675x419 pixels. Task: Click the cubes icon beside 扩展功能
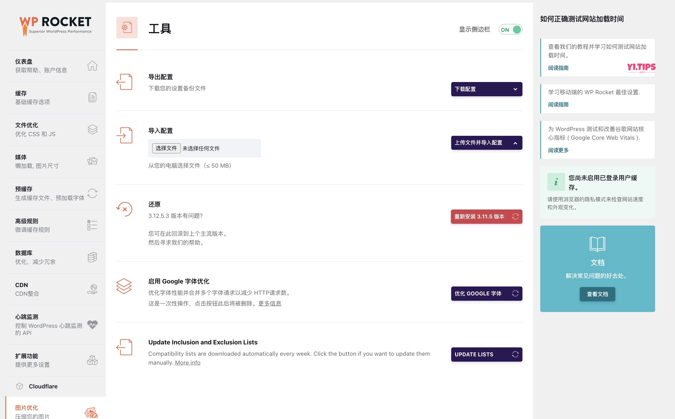tap(92, 360)
